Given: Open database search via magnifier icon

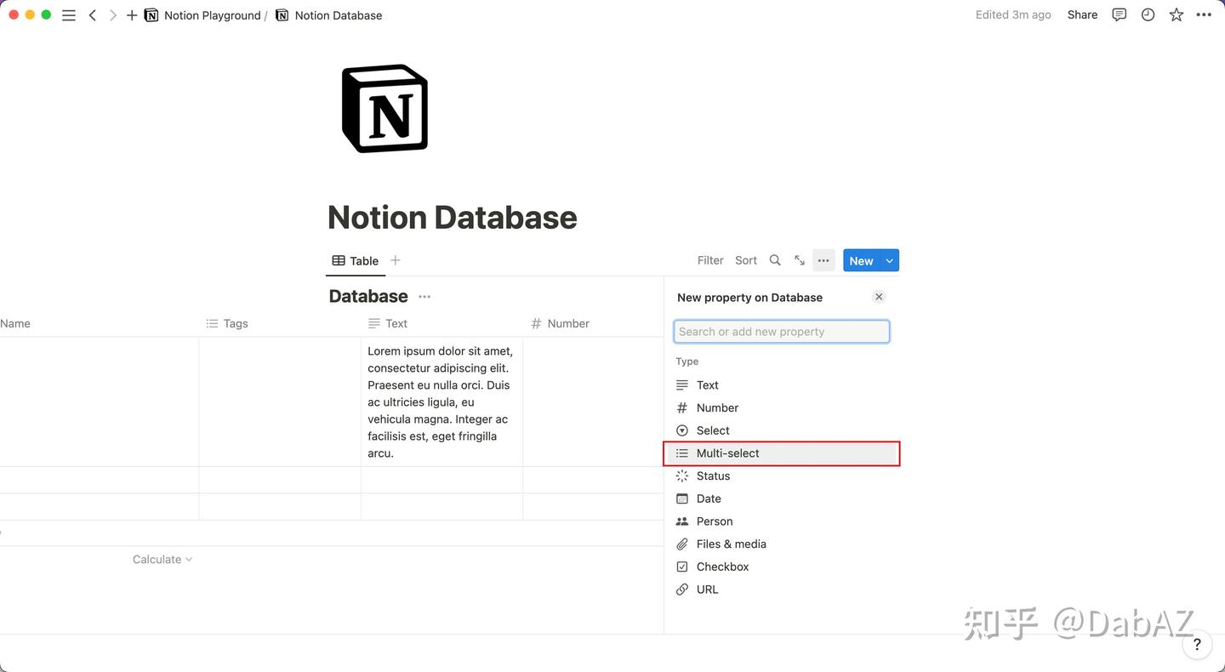Looking at the screenshot, I should pos(774,260).
